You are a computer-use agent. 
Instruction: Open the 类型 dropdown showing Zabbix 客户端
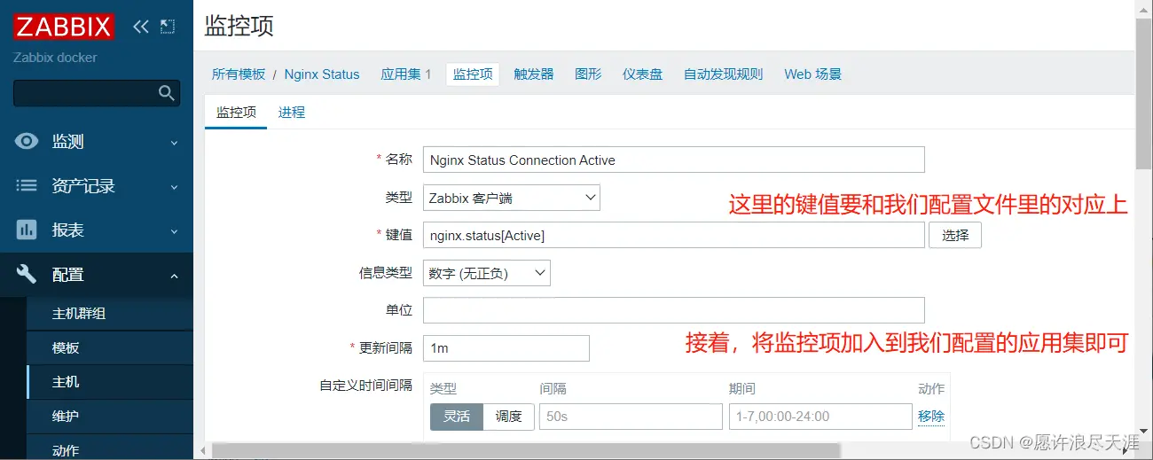tap(511, 198)
